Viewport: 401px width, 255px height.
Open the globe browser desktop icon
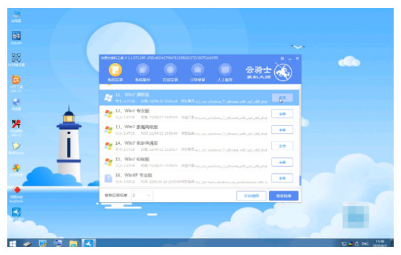pyautogui.click(x=17, y=104)
